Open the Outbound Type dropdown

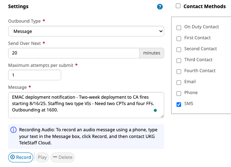click(86, 31)
